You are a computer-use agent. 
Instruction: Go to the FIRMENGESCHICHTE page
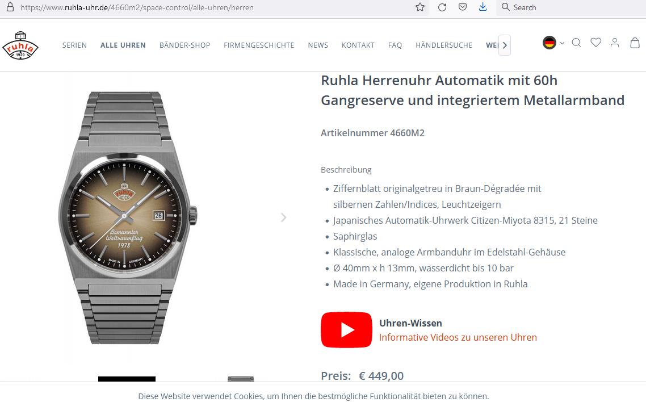tap(259, 45)
